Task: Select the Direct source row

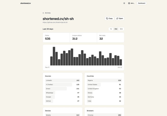Action: coord(63,89)
